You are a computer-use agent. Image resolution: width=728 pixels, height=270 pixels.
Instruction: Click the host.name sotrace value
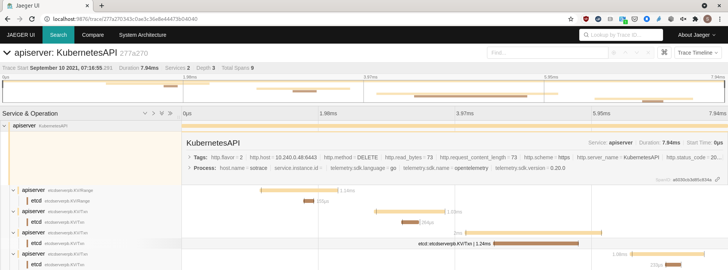[258, 168]
